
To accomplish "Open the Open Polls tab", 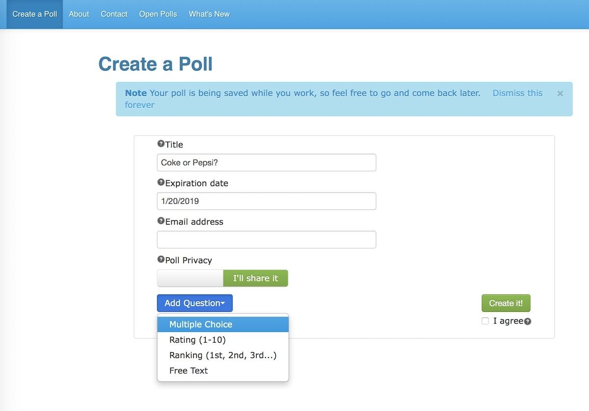I will [158, 14].
